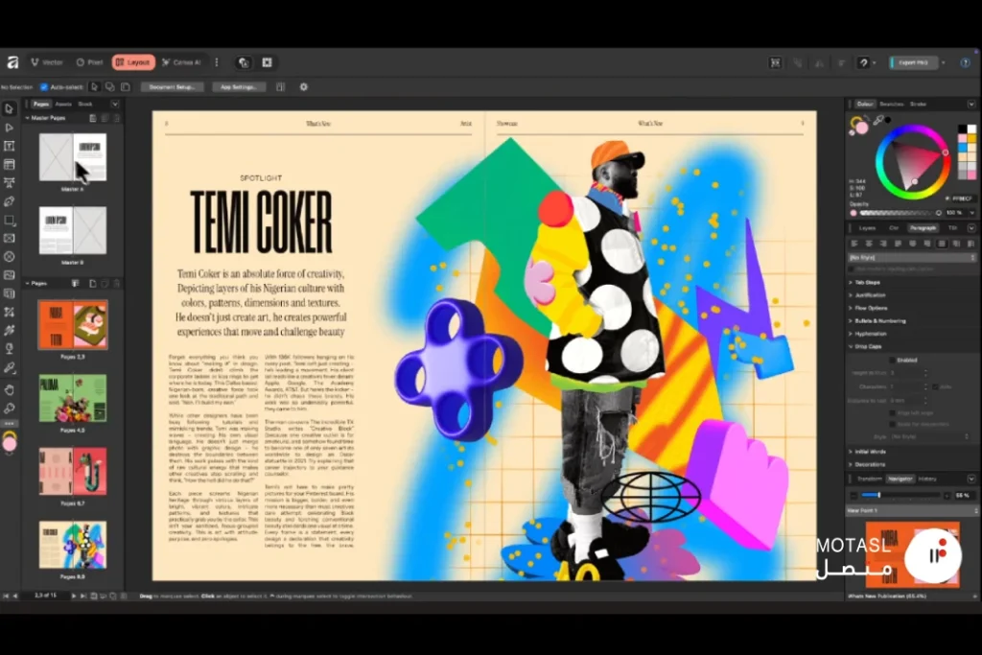This screenshot has width=982, height=655.
Task: Click the Navigator zoom slider
Action: pos(892,495)
